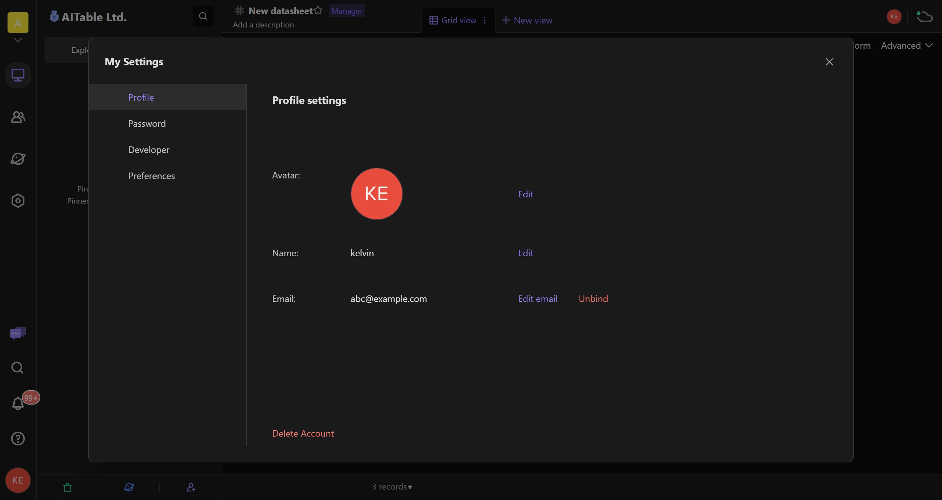Click the abc@example.com email text
The width and height of the screenshot is (942, 500).
pyautogui.click(x=388, y=299)
